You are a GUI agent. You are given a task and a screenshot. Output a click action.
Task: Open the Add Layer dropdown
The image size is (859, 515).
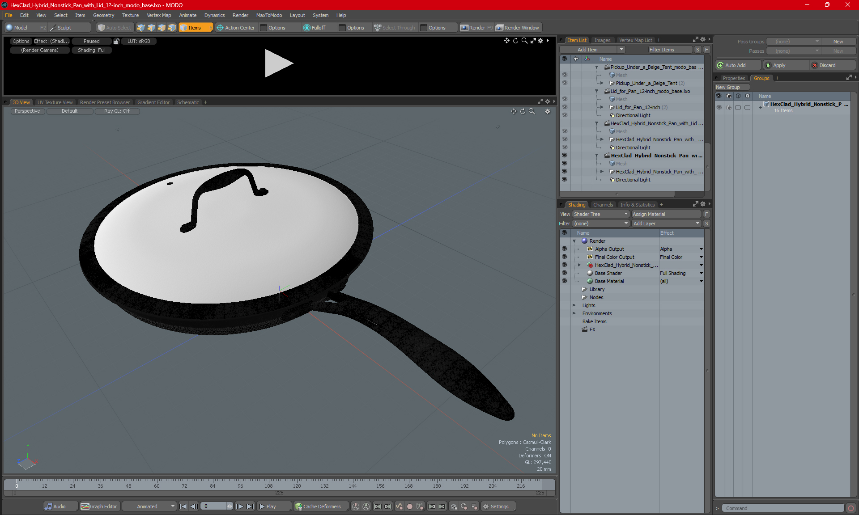click(666, 224)
